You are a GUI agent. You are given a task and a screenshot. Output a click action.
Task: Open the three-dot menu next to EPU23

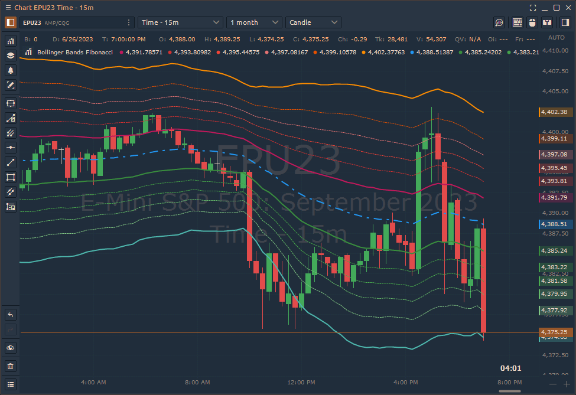[x=129, y=22]
